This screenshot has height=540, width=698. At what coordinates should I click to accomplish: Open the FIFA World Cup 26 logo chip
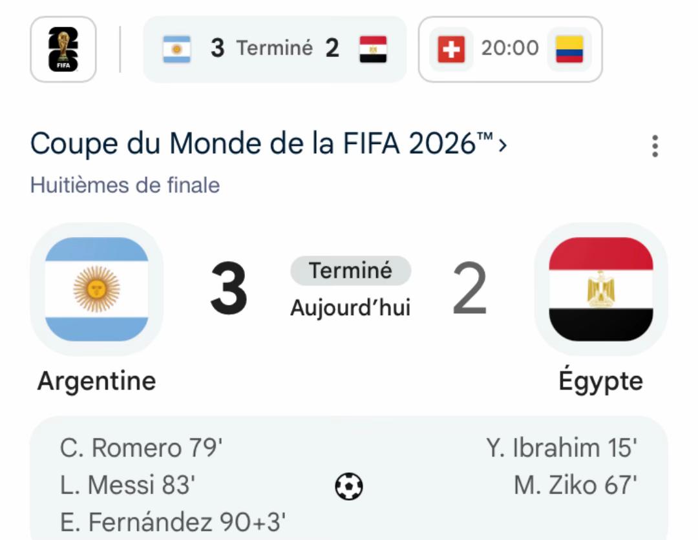[x=63, y=49]
